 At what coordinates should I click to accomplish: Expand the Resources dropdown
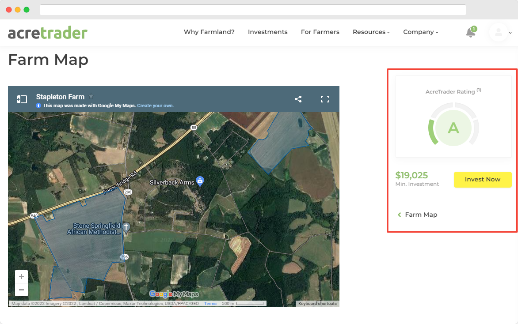click(371, 32)
